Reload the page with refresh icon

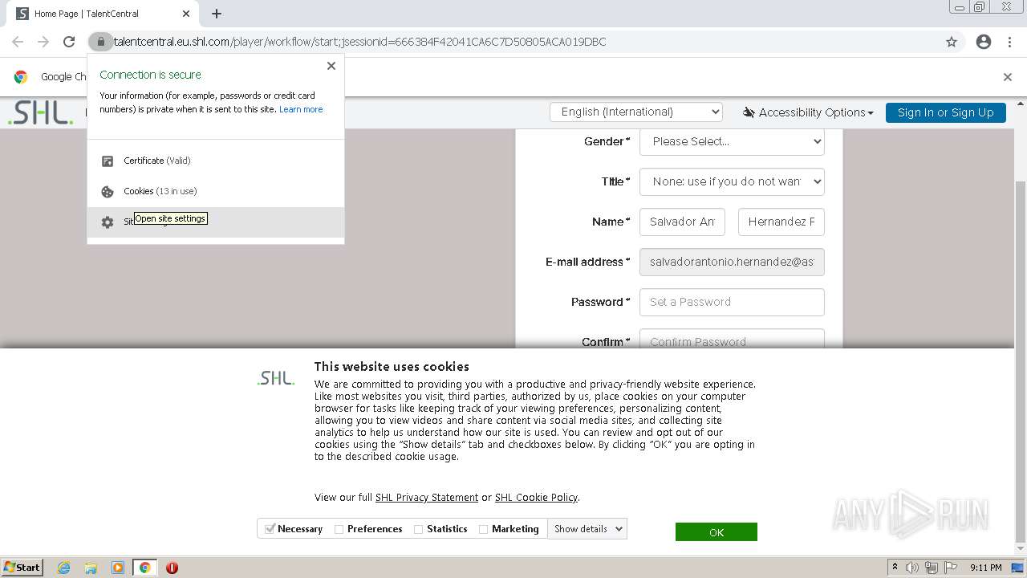[69, 42]
